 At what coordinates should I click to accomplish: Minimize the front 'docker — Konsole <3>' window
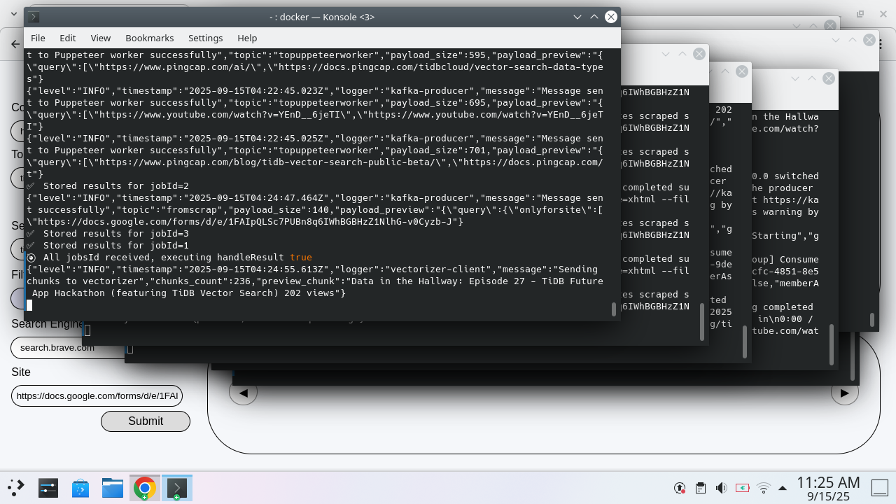(577, 17)
